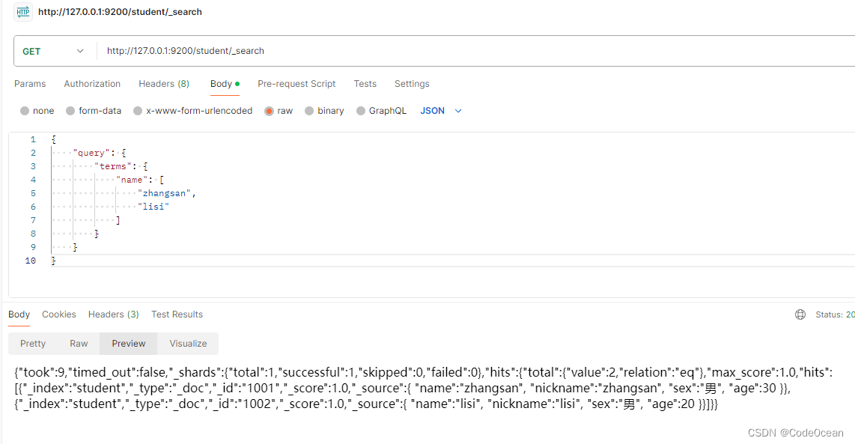Select the binary body option
855x444 pixels.
tap(324, 111)
